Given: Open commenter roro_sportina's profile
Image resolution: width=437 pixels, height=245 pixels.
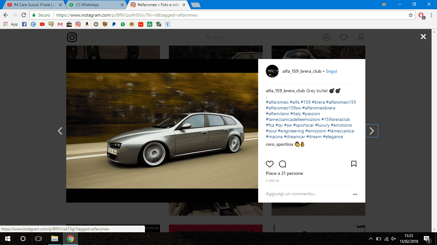Looking at the screenshot, I should [279, 145].
